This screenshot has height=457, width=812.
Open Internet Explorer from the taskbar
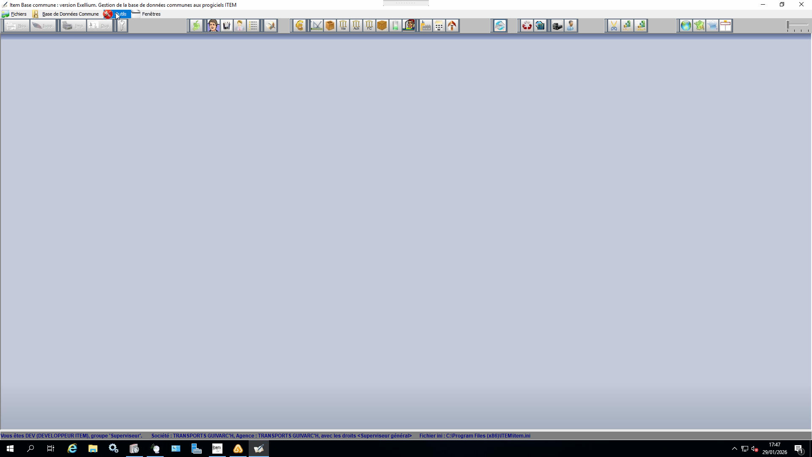[x=72, y=449]
